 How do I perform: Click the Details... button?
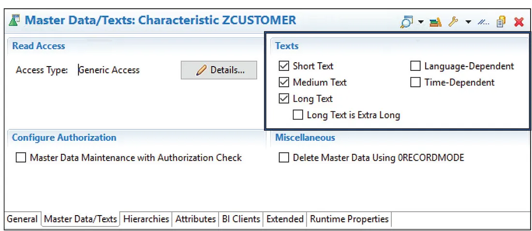[219, 70]
